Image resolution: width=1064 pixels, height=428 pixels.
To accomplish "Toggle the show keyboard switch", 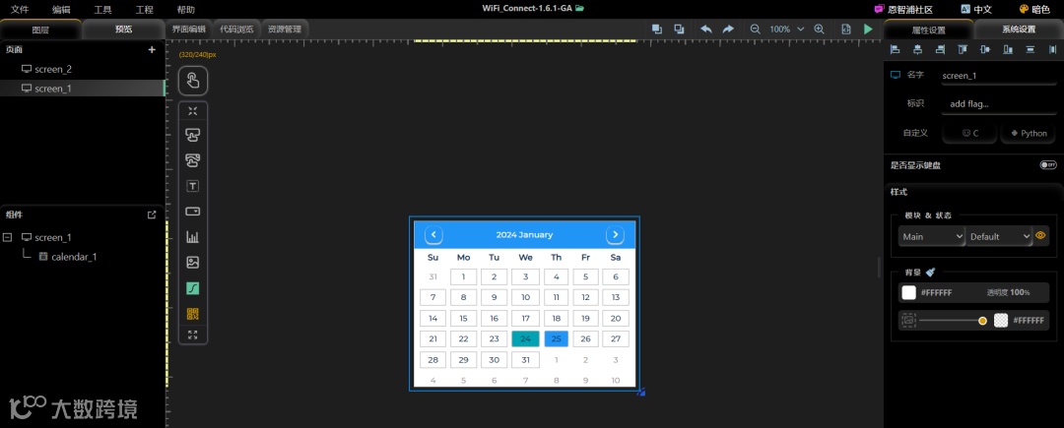I will pos(1048,165).
